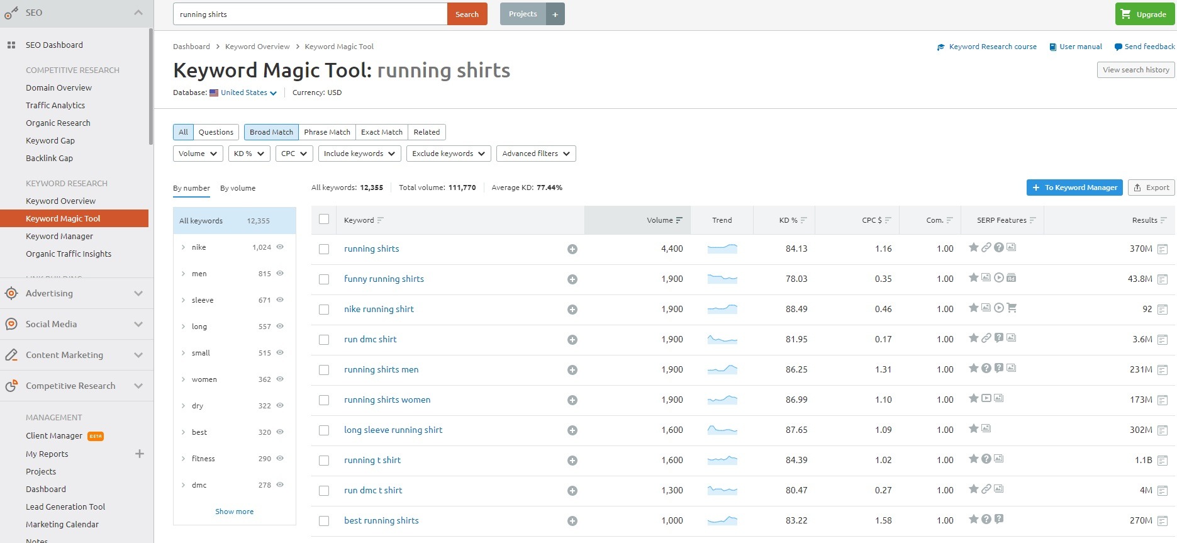This screenshot has height=543, width=1177.
Task: Open SERP snapshot icon for 'running shirts men' row
Action: (x=1163, y=370)
